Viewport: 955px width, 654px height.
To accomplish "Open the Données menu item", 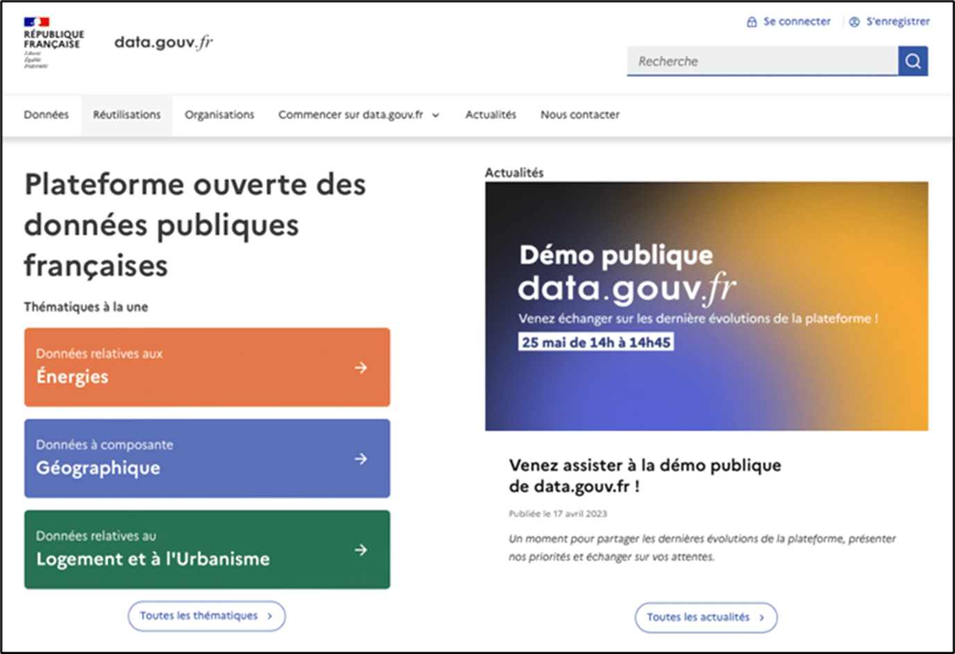I will [x=47, y=115].
